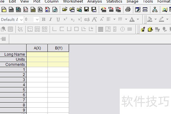
Task: Click the Import Wizard icon
Action: (x=104, y=9)
